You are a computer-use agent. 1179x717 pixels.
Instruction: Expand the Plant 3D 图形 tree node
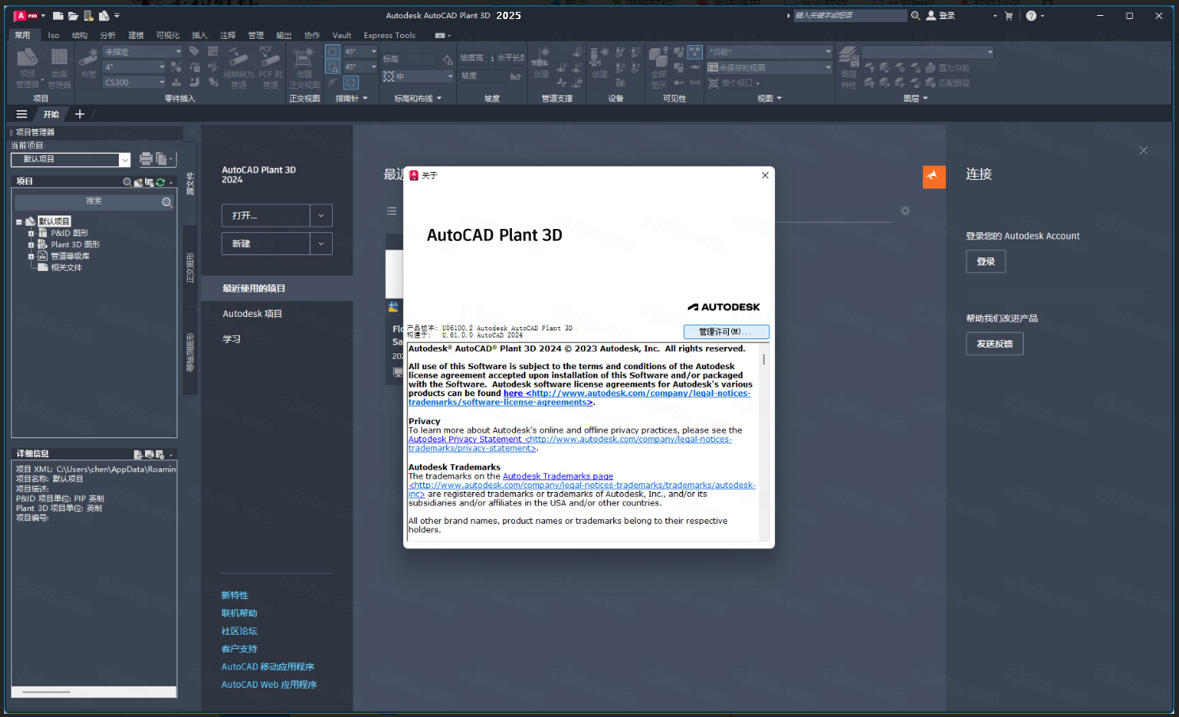[31, 245]
